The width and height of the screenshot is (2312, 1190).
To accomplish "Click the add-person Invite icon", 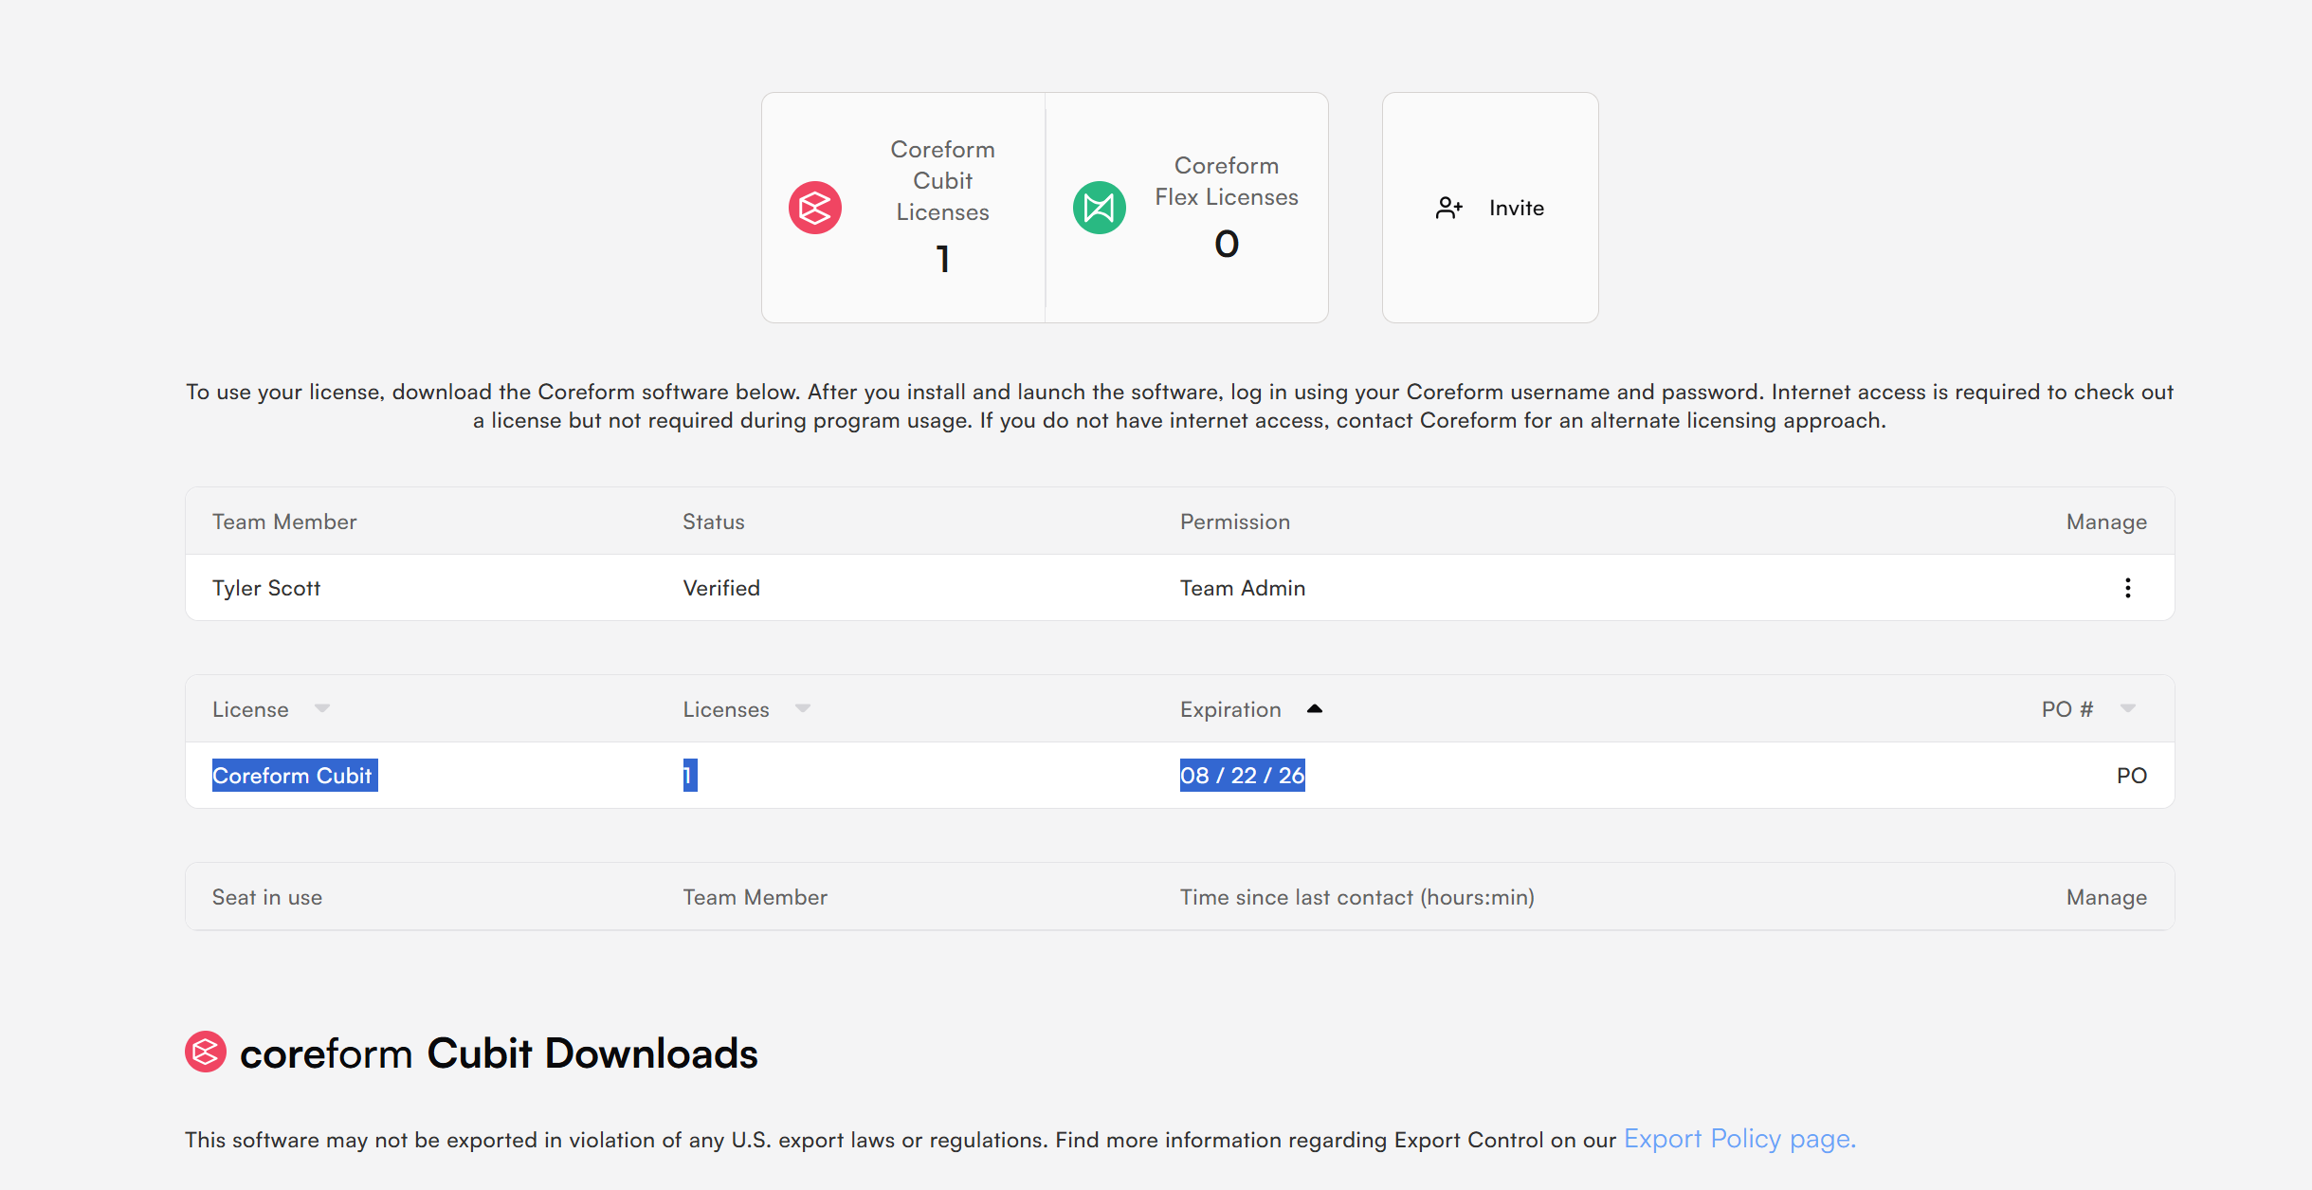I will 1448,208.
